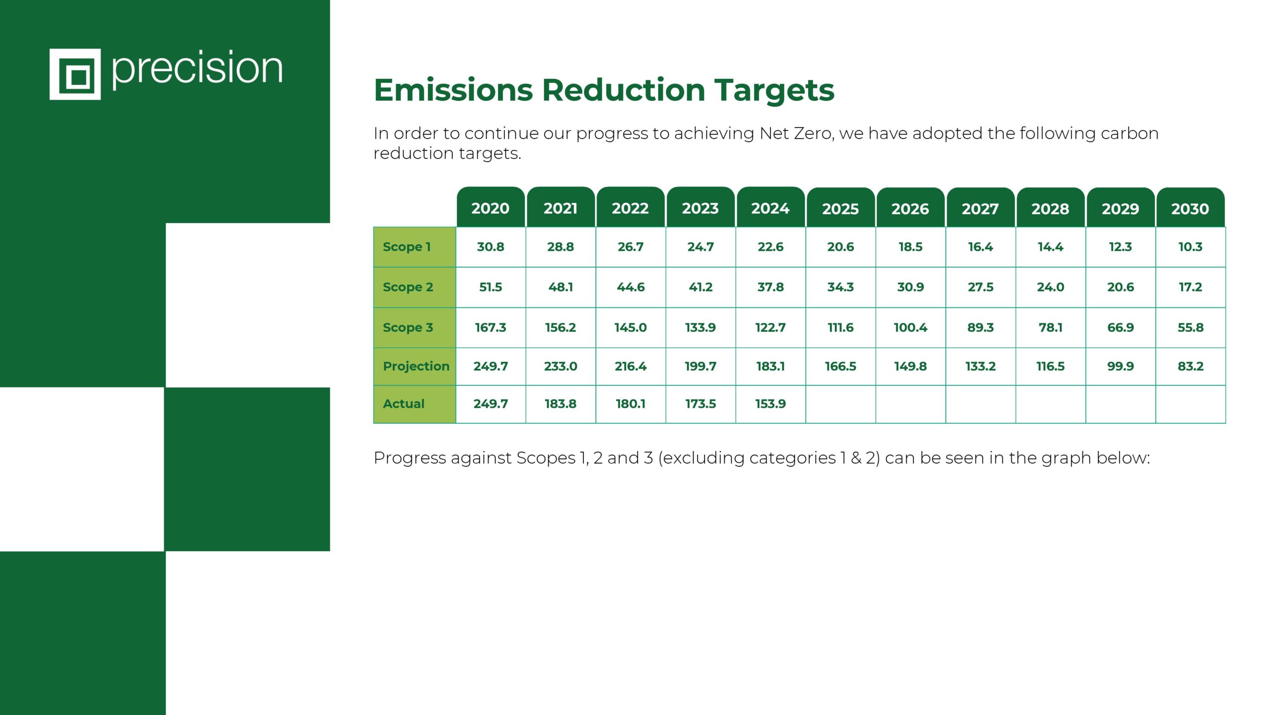Click the precision logo icon
The height and width of the screenshot is (715, 1271).
tap(75, 74)
